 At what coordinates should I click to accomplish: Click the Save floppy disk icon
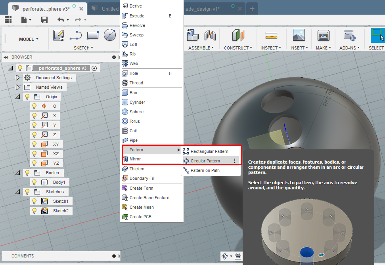(x=44, y=20)
